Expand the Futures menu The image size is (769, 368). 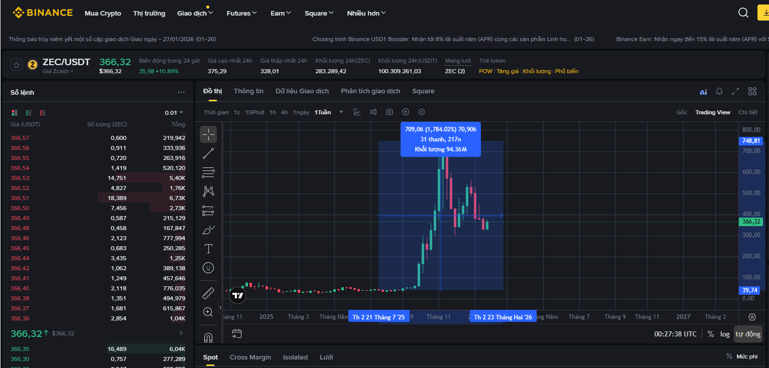coord(242,13)
